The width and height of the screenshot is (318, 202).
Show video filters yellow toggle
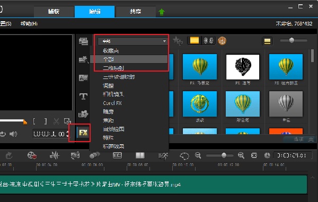coord(195,41)
